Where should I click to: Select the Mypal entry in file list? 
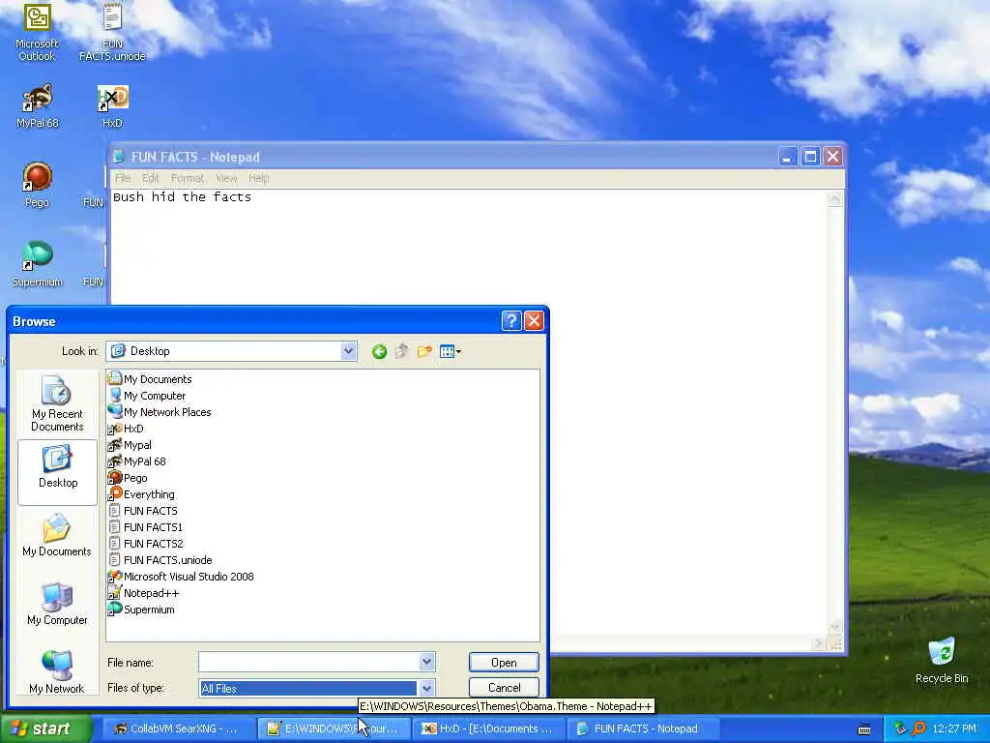click(131, 445)
